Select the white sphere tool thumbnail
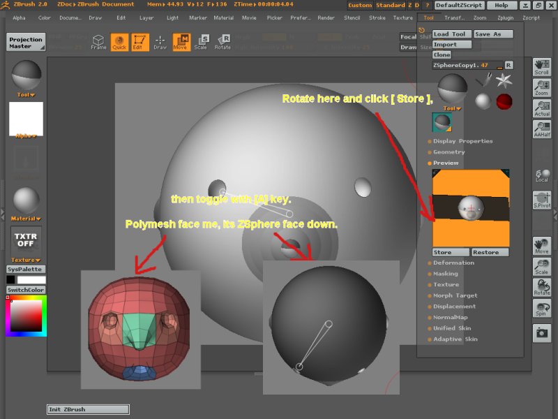Image resolution: width=558 pixels, height=419 pixels. click(x=483, y=101)
